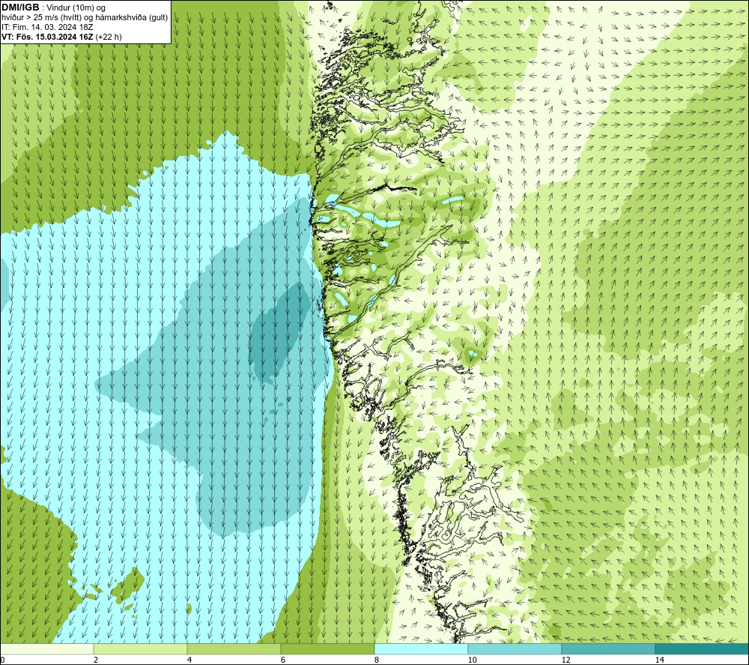Click the legend tick label "12"
This screenshot has width=749, height=665.
pyautogui.click(x=565, y=661)
